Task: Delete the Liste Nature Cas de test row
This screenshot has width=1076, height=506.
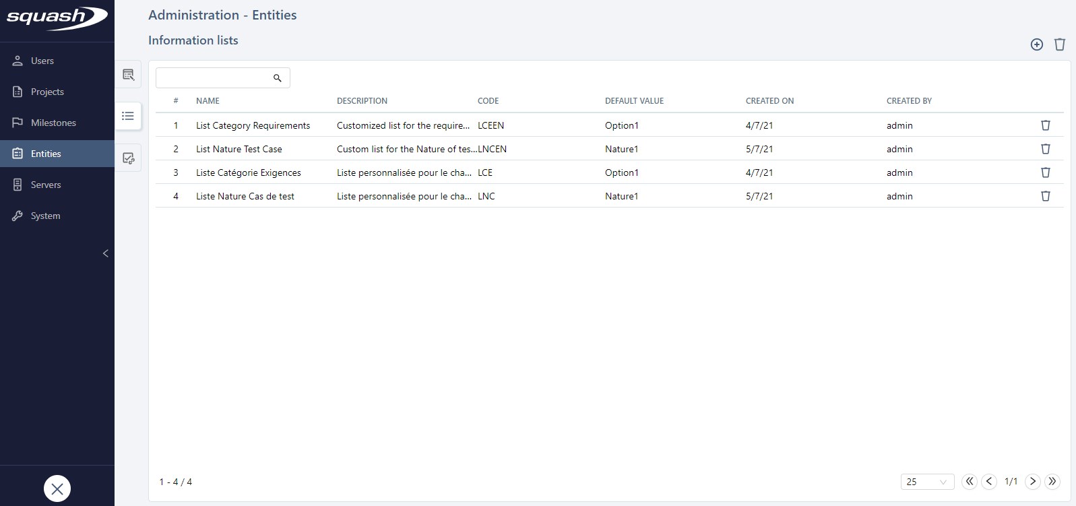Action: (1046, 196)
